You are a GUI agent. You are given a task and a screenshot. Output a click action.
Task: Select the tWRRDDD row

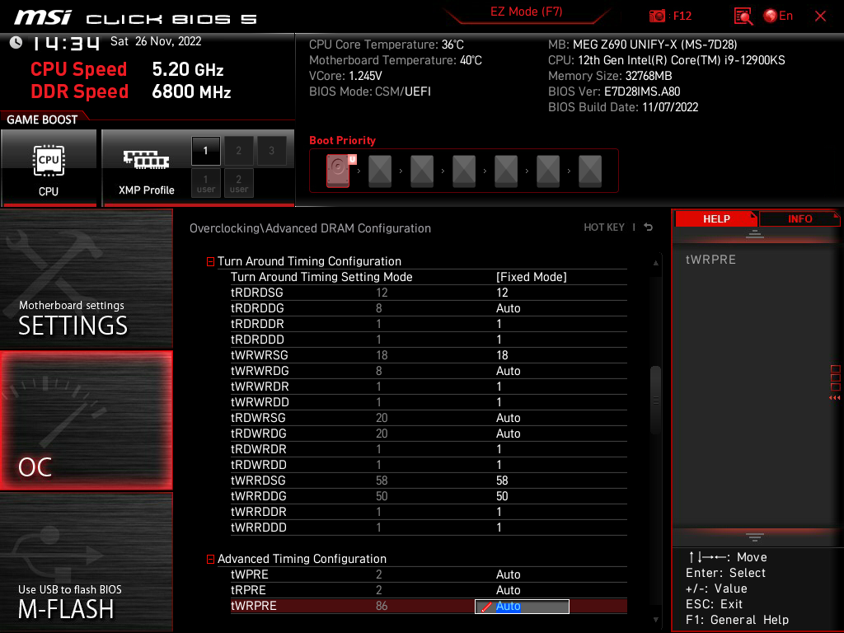coord(429,527)
